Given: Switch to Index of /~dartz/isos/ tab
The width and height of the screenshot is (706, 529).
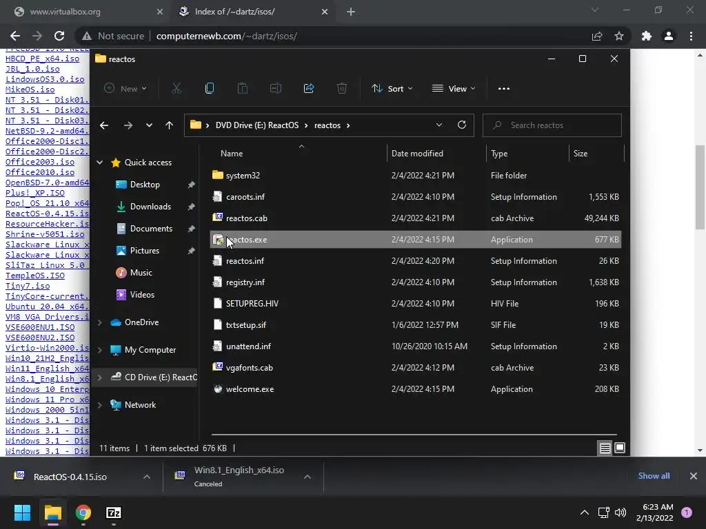Looking at the screenshot, I should click(254, 12).
